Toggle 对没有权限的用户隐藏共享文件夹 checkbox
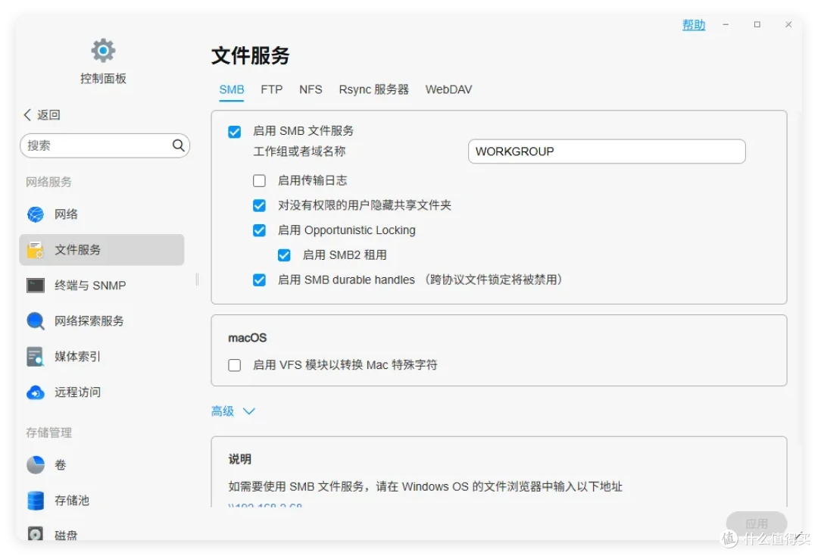The image size is (818, 556). tap(259, 205)
